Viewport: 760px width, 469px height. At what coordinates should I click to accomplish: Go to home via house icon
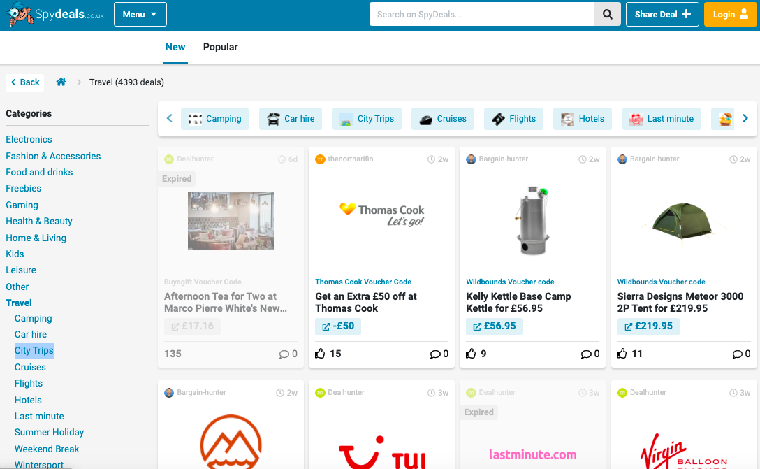(61, 82)
